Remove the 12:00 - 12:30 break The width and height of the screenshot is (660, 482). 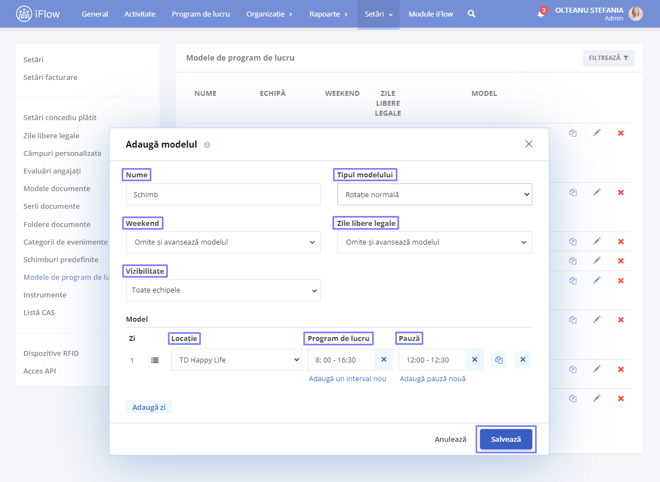(475, 359)
